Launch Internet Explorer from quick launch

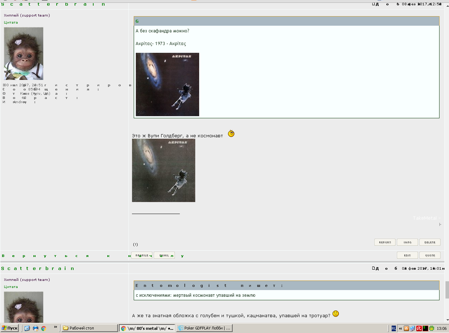pyautogui.click(x=27, y=328)
